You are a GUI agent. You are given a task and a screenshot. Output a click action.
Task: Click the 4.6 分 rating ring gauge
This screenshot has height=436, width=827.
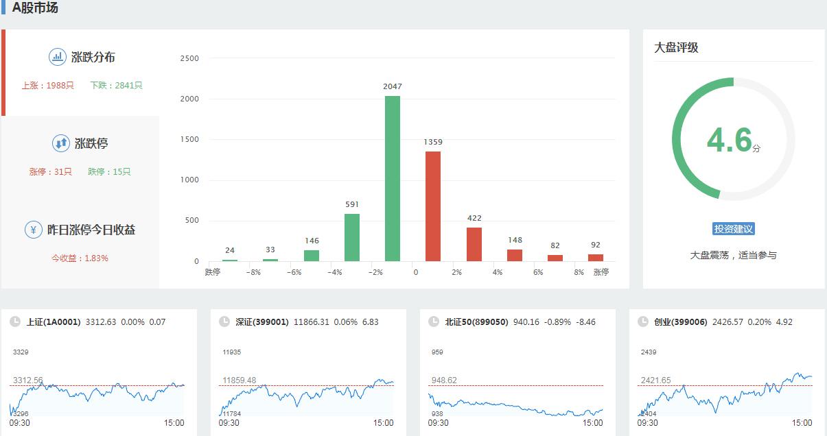tap(733, 139)
